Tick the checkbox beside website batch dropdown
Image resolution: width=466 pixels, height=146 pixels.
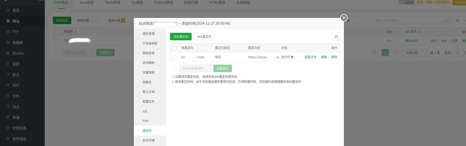(58, 53)
